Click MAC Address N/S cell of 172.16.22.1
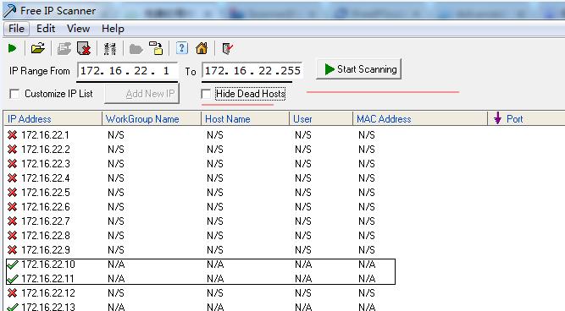Viewport: 565px width, 311px height. coord(367,135)
